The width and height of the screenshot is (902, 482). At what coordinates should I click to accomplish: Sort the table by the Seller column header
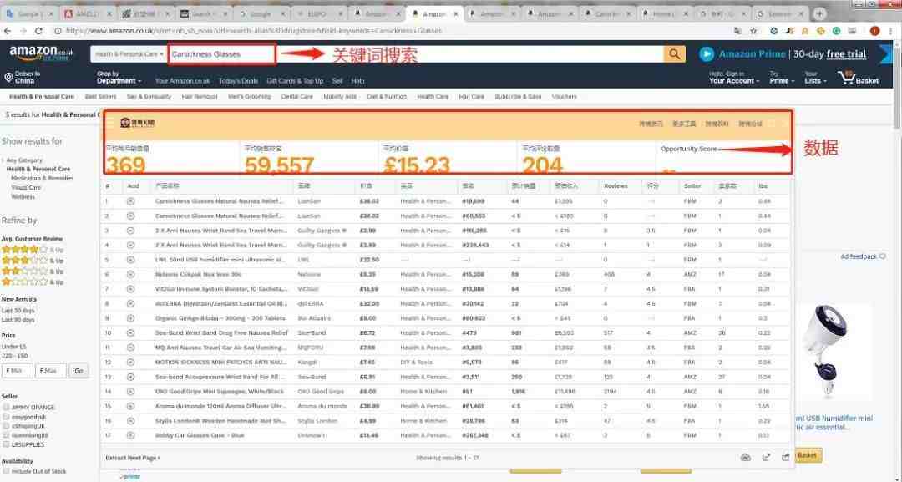(692, 186)
